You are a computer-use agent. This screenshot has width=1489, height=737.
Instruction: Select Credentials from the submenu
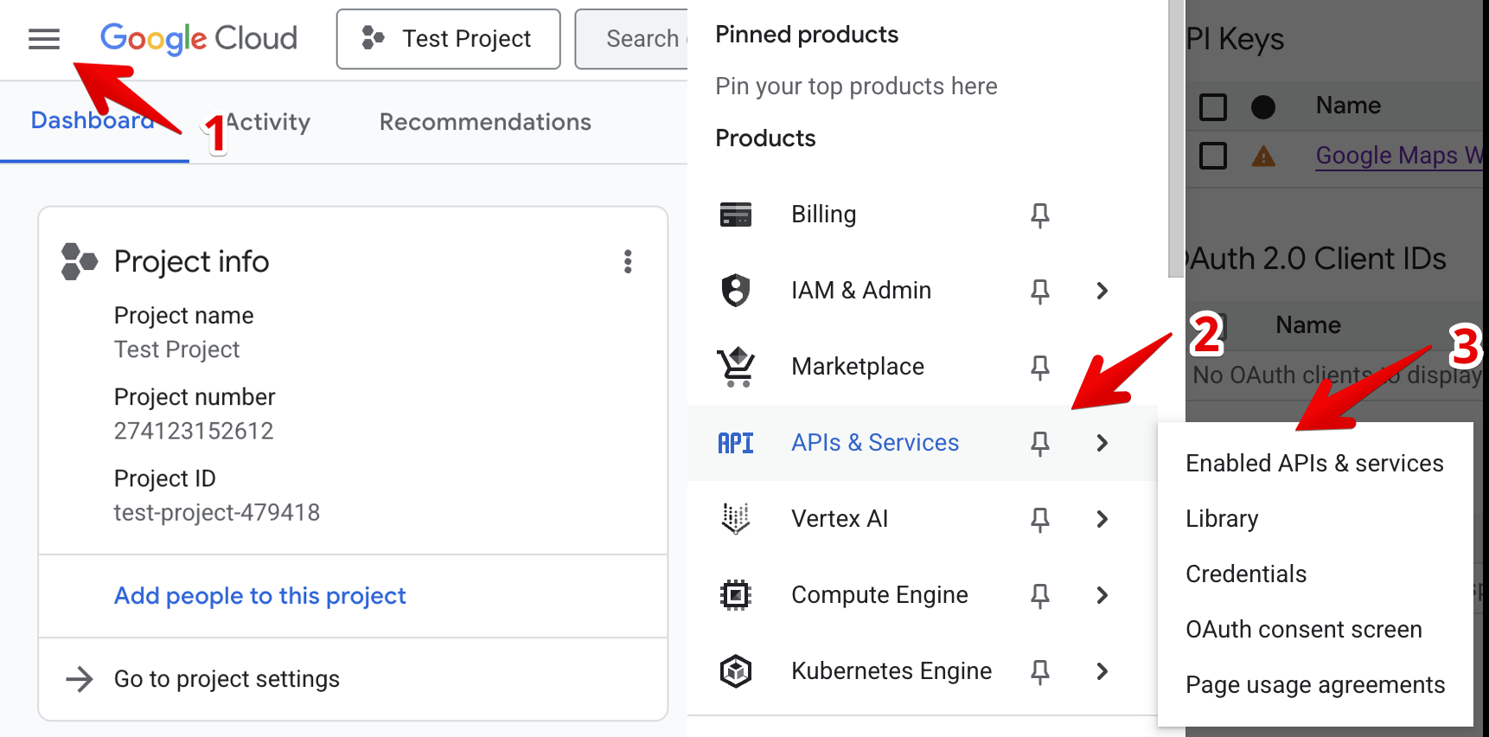click(1246, 574)
